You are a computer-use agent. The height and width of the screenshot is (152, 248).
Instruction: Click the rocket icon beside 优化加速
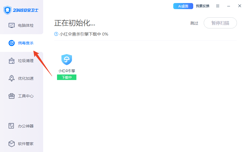(12, 78)
